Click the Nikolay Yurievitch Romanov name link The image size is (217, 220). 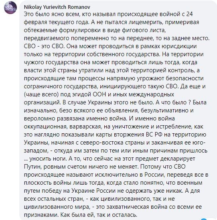point(57,7)
